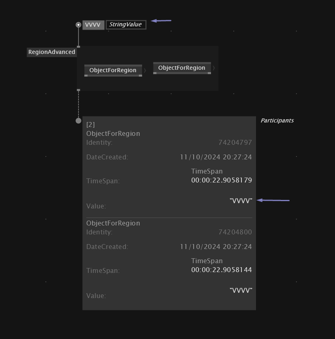
Task: Click the solid link from VVVV IOBox to region
Action: pos(79,36)
